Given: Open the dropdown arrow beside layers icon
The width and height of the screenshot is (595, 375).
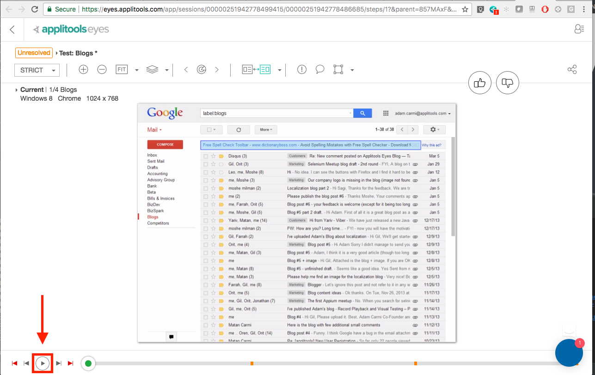Looking at the screenshot, I should 167,70.
